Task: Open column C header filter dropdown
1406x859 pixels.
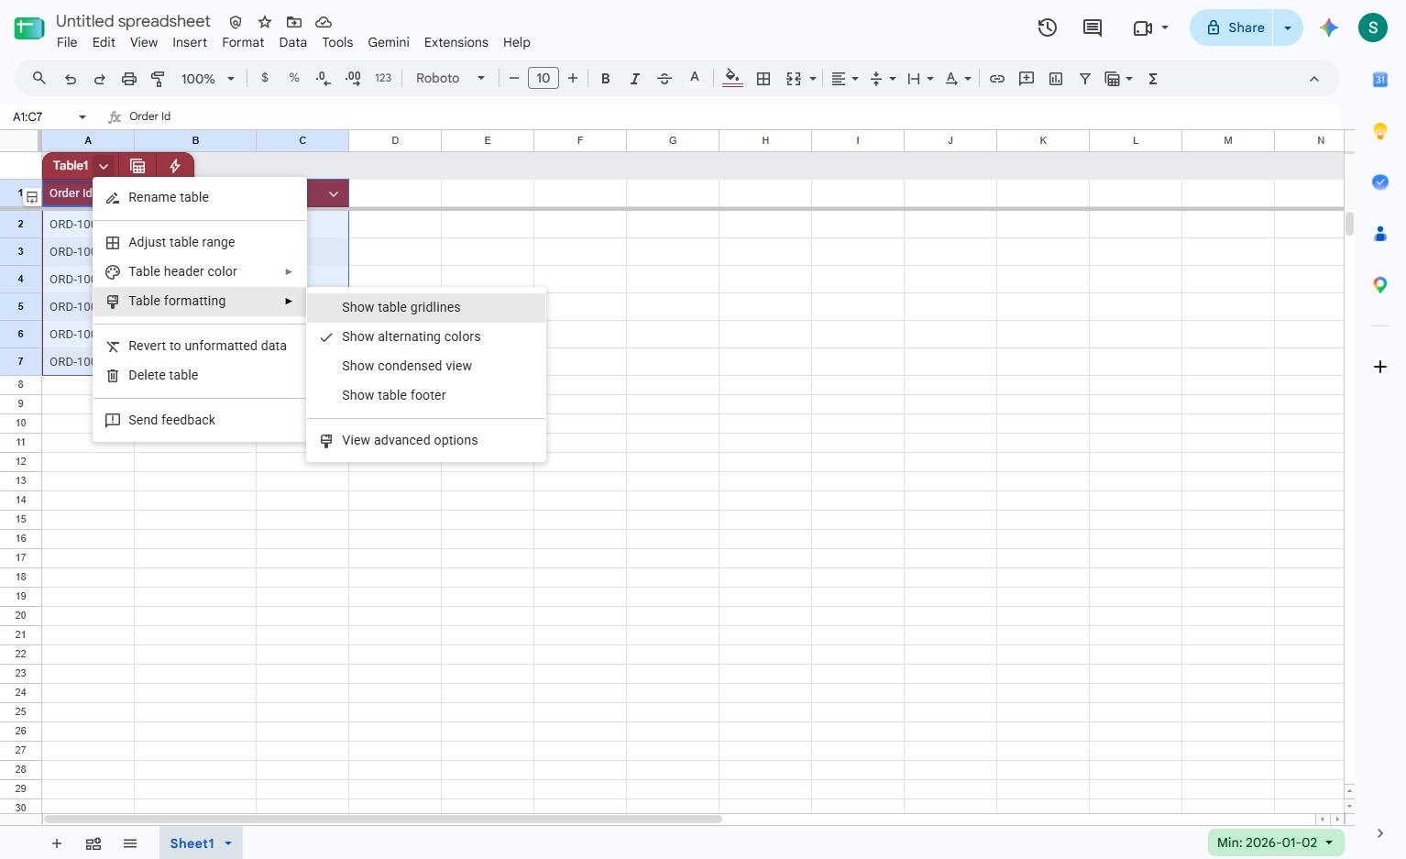Action: (334, 193)
